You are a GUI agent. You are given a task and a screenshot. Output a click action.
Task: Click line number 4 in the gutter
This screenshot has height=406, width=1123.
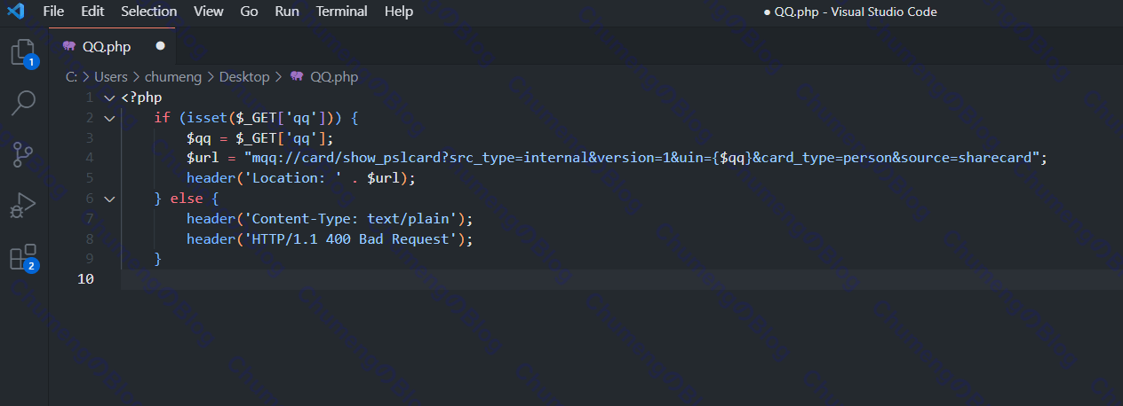pos(89,158)
